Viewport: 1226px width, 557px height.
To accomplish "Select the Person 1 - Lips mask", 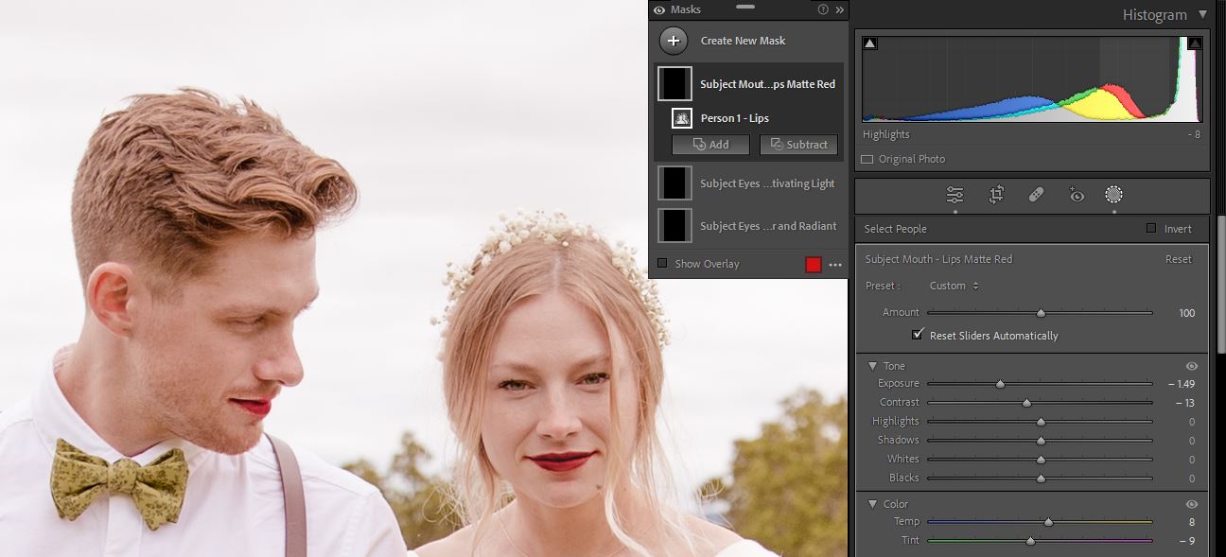I will pyautogui.click(x=737, y=117).
